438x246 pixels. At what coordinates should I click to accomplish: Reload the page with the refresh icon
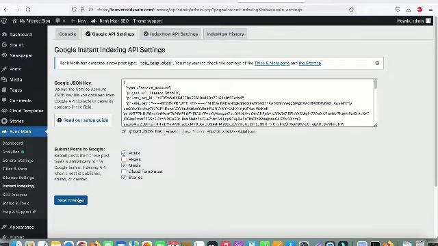click(28, 10)
